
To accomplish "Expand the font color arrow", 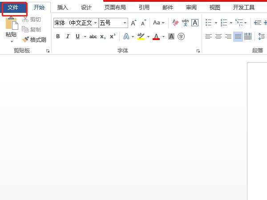I will (x=163, y=36).
